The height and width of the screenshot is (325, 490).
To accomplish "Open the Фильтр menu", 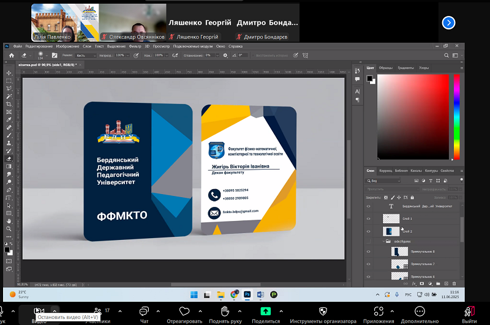I will click(x=135, y=46).
